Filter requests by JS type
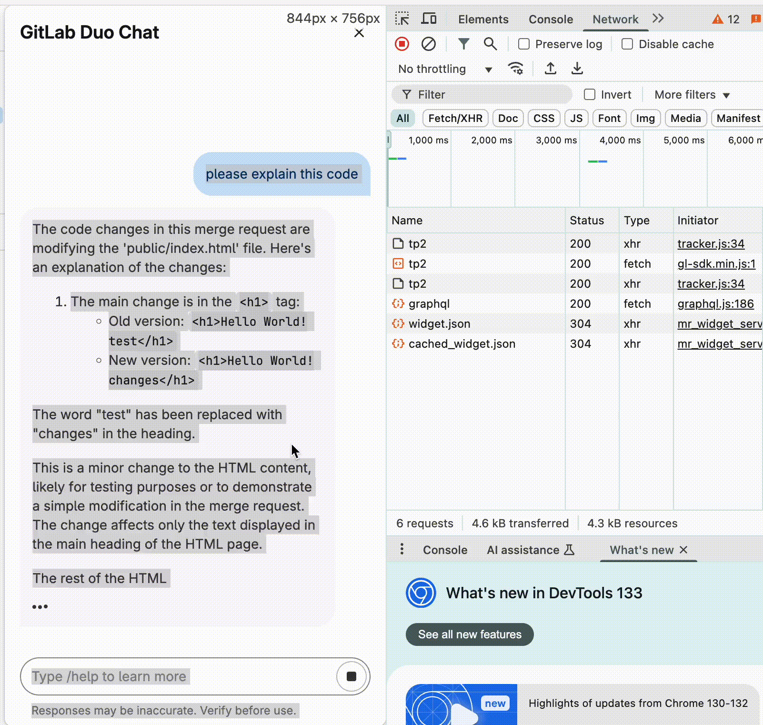Screen dimensions: 763x725 [x=576, y=118]
